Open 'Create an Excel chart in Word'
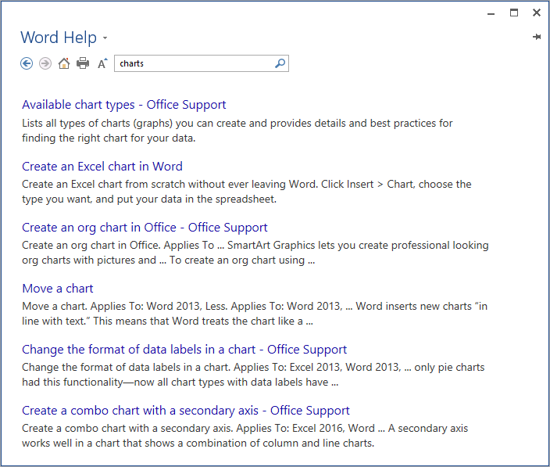550x467 pixels. (x=102, y=166)
